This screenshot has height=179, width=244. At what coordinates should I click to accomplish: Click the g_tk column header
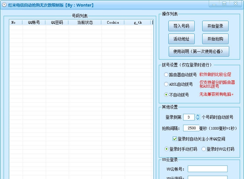coord(137,22)
